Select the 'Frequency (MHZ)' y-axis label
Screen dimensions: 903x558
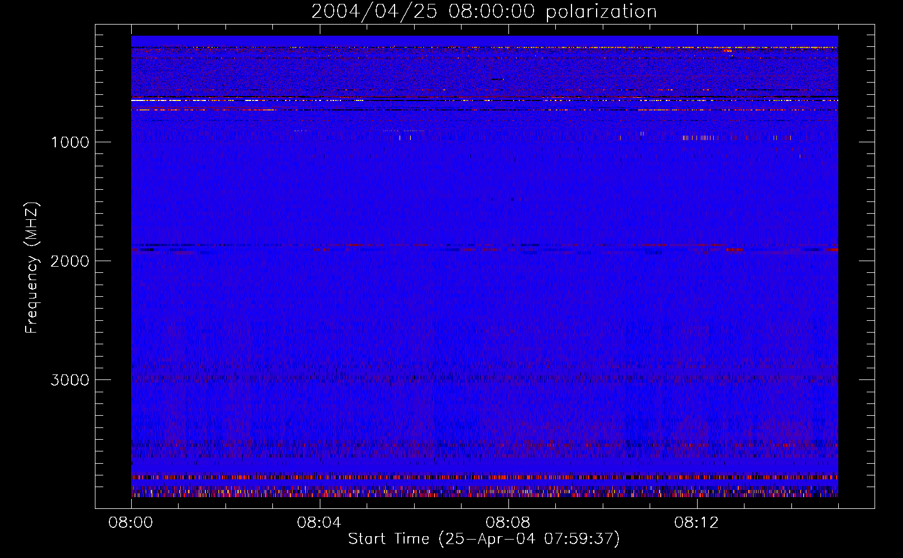[x=32, y=268]
